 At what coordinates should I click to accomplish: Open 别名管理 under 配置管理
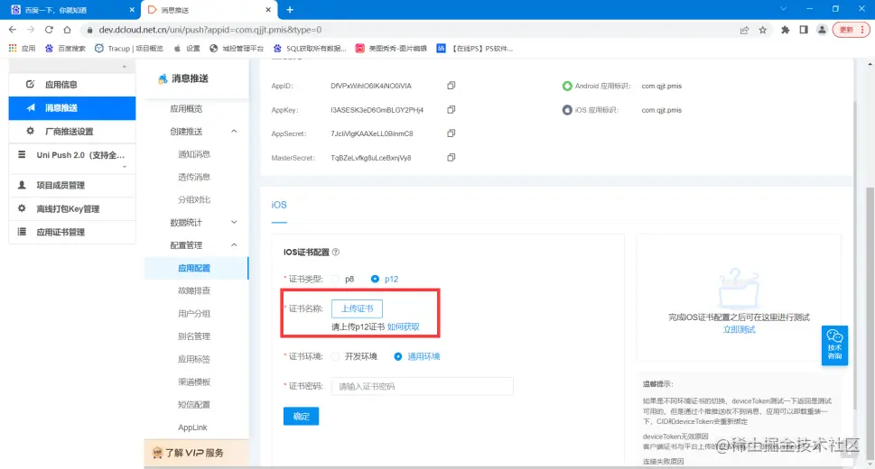[194, 336]
